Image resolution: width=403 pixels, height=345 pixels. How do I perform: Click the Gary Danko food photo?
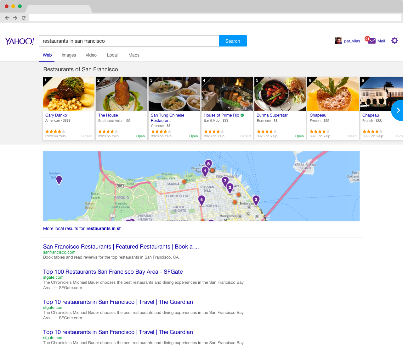click(x=69, y=94)
